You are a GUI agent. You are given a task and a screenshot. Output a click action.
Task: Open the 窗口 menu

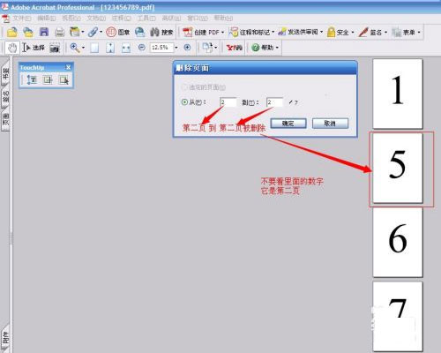[198, 19]
